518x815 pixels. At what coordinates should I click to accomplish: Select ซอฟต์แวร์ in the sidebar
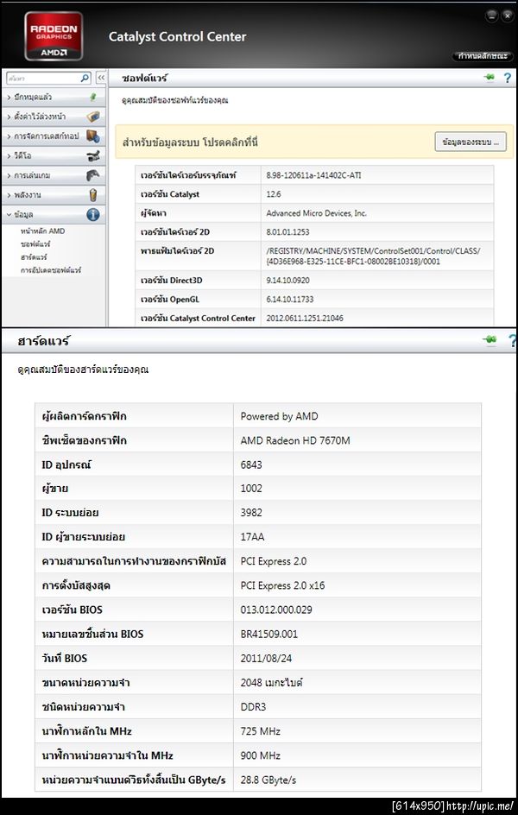coord(35,243)
